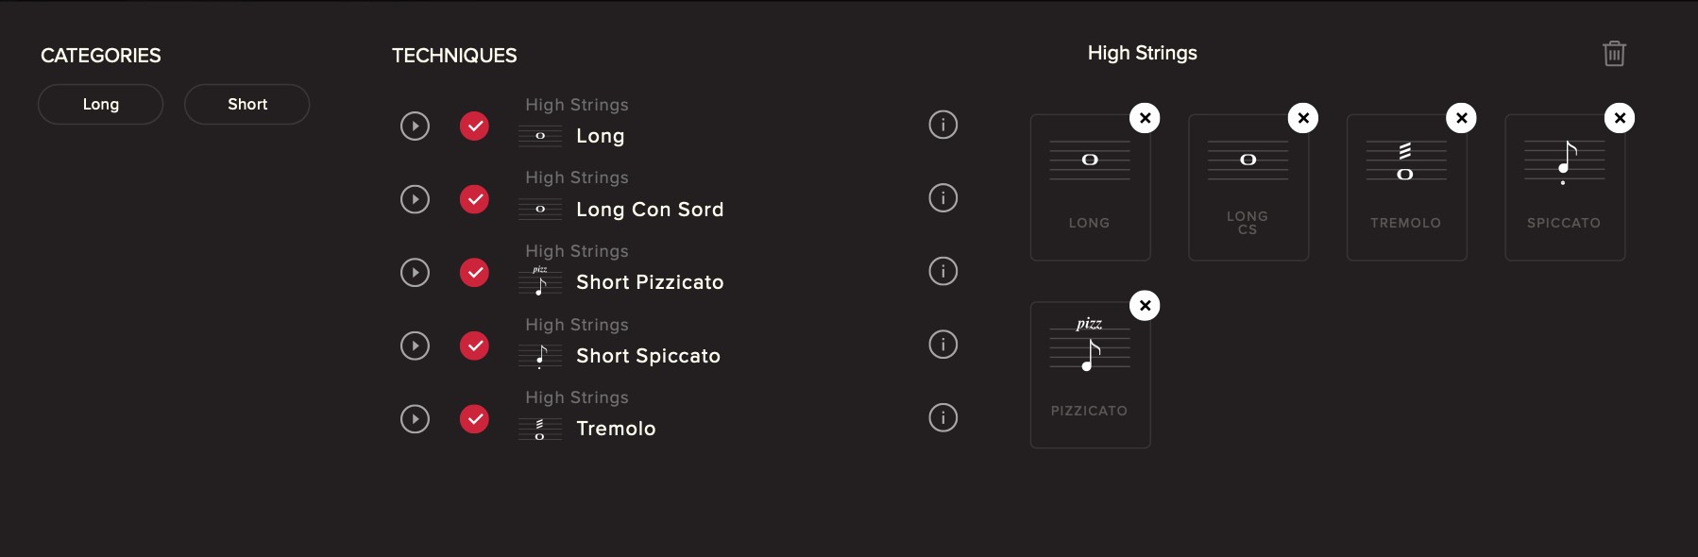Image resolution: width=1698 pixels, height=557 pixels.
Task: Remove the TREMOLO tile
Action: click(1461, 118)
